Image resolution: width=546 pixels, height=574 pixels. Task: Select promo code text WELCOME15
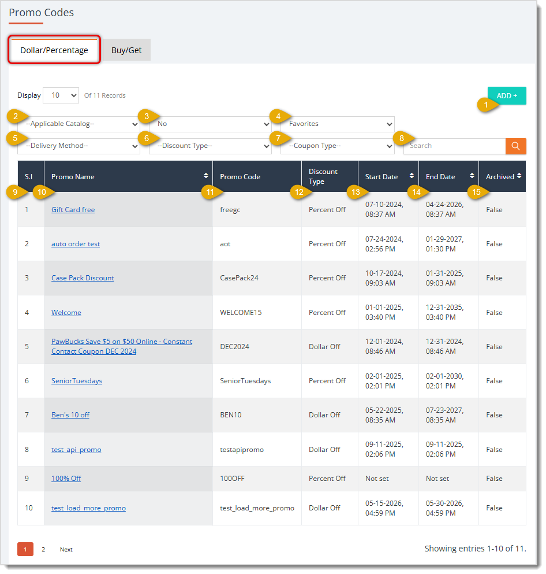(x=241, y=313)
